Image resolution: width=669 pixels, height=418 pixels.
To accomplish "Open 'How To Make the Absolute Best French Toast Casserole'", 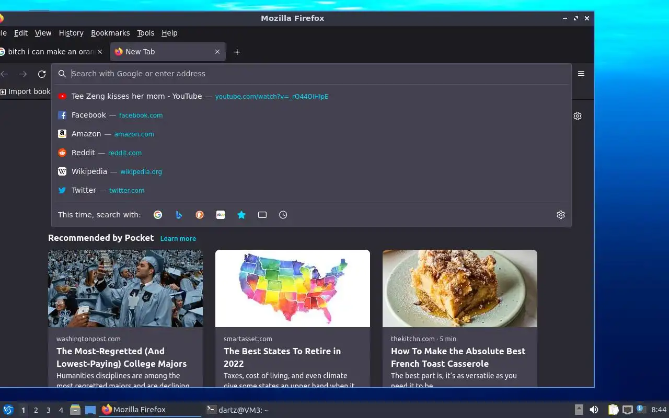I will (458, 357).
